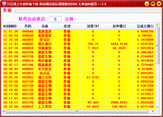163x117 pixels.
Task: Click the stock name 浙江交科
Action: click(45, 77)
